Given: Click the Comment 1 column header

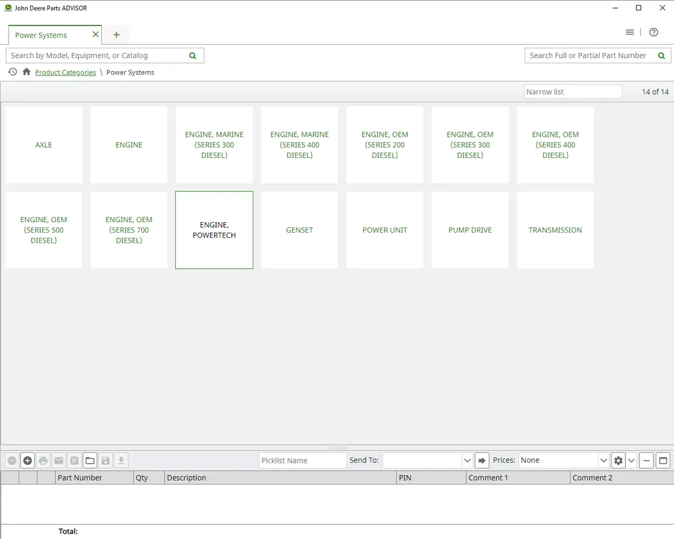Looking at the screenshot, I should (518, 478).
